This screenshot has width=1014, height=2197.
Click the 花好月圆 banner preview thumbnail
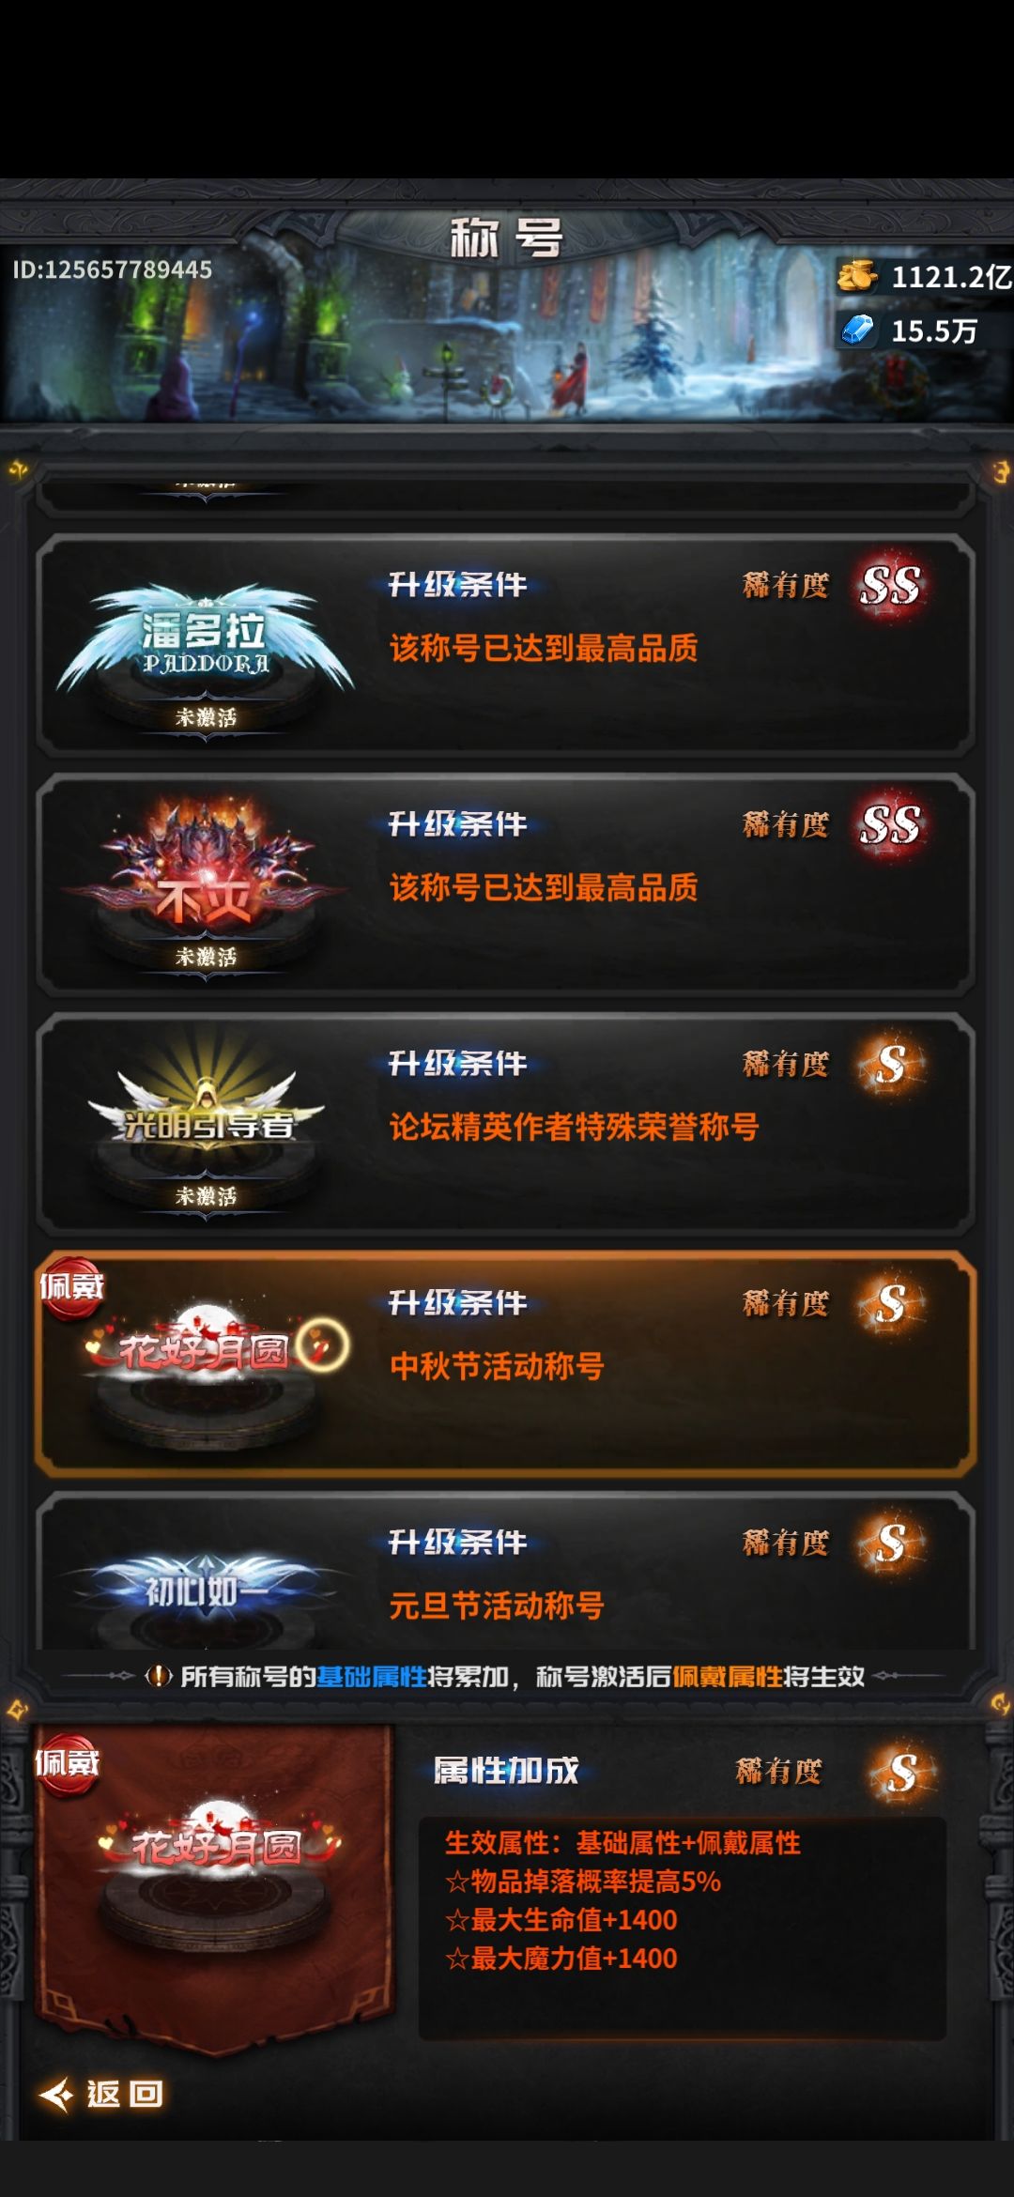[x=214, y=1887]
